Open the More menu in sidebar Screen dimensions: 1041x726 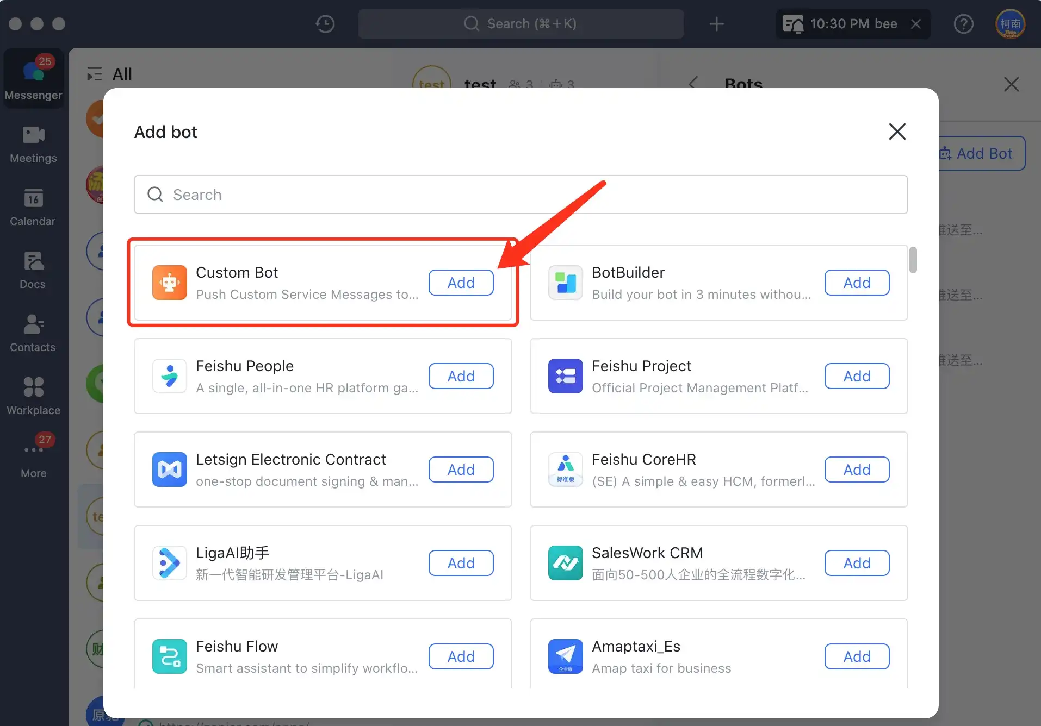pos(34,456)
